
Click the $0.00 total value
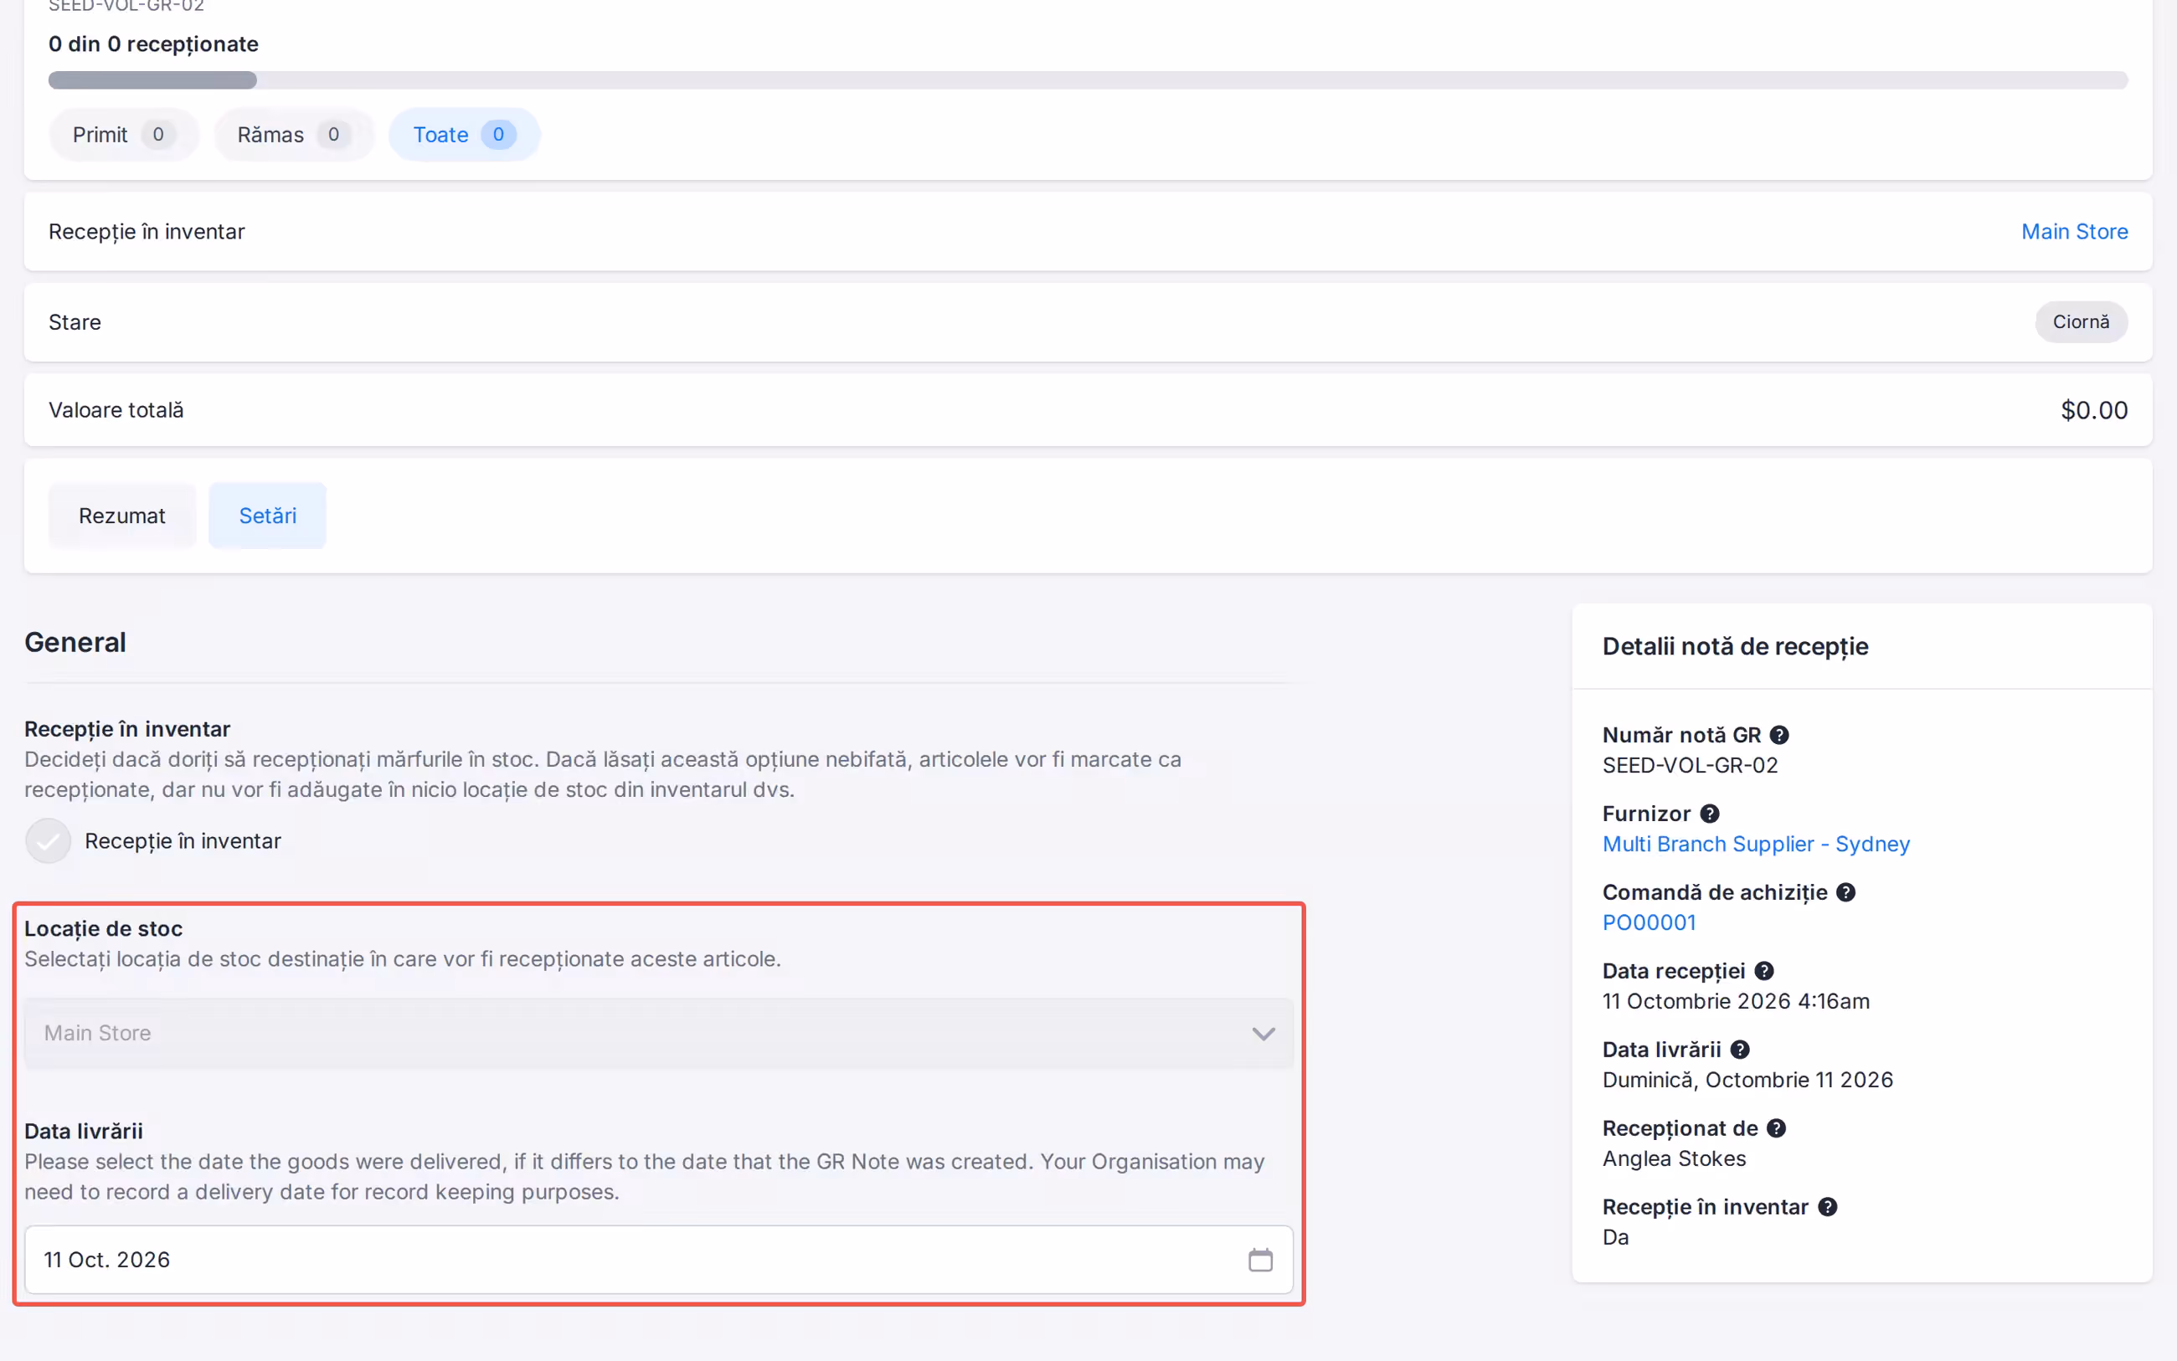click(2093, 410)
